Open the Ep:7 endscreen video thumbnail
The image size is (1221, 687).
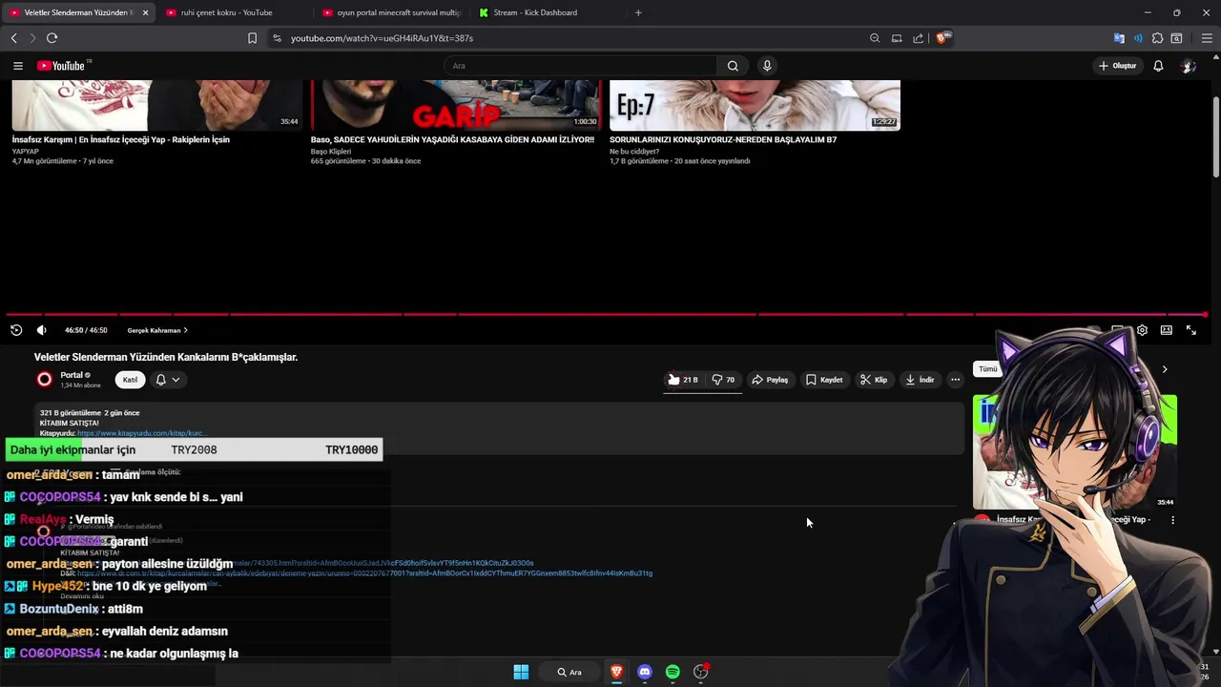(x=755, y=105)
